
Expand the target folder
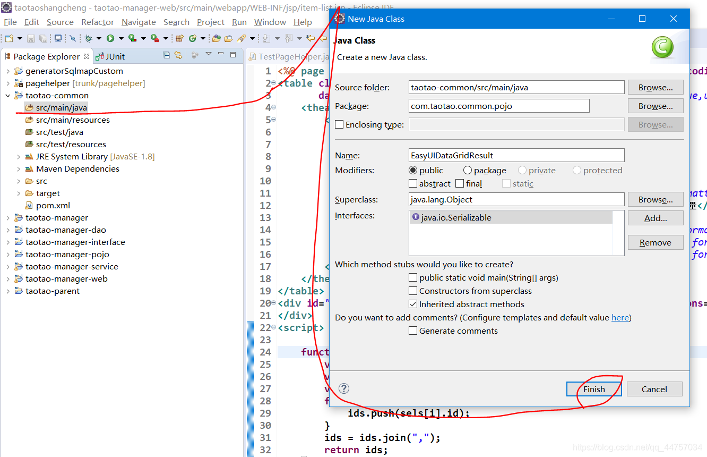[x=19, y=193]
